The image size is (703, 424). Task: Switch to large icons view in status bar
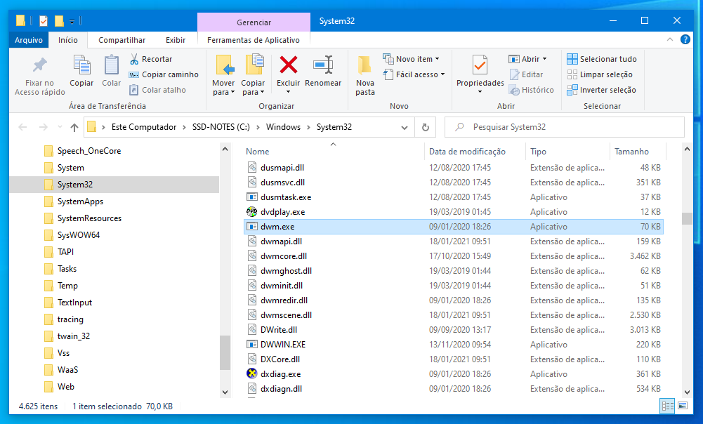pyautogui.click(x=683, y=406)
